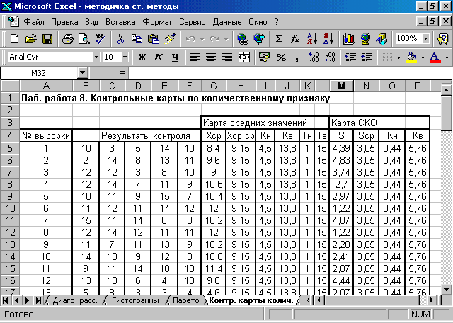Open the Borders dropdown arrow

point(398,57)
